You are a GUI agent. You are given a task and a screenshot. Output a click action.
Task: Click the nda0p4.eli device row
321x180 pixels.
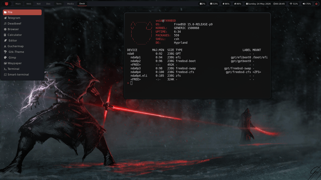197,76
